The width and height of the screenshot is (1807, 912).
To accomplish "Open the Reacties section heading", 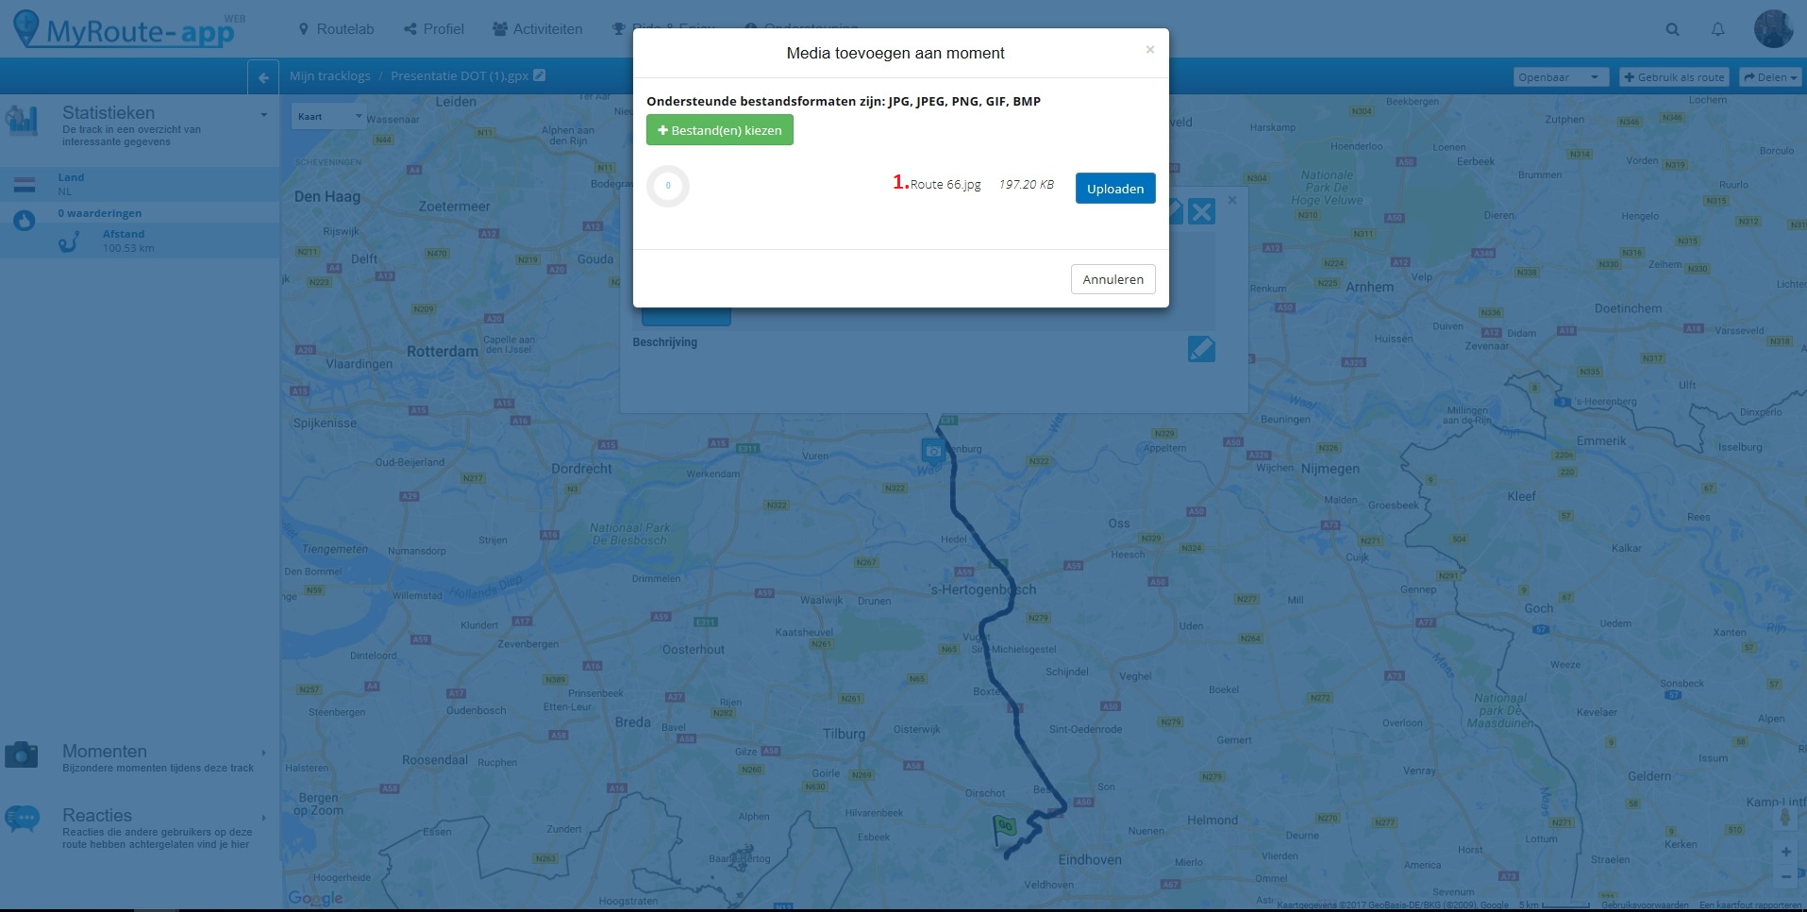I will coord(97,816).
